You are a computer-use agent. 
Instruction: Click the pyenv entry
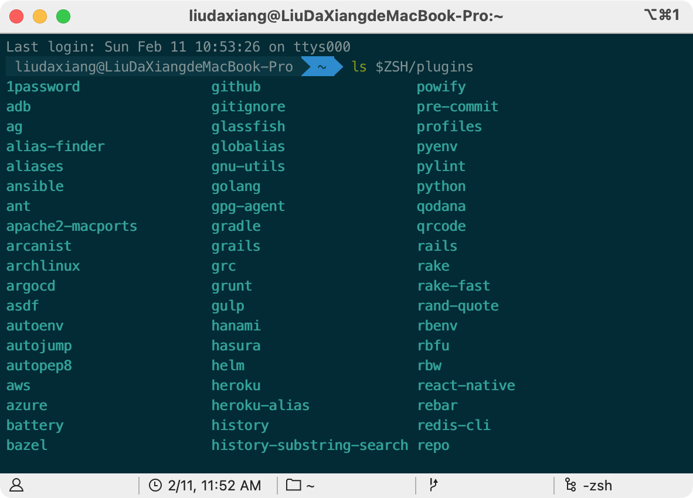click(437, 147)
